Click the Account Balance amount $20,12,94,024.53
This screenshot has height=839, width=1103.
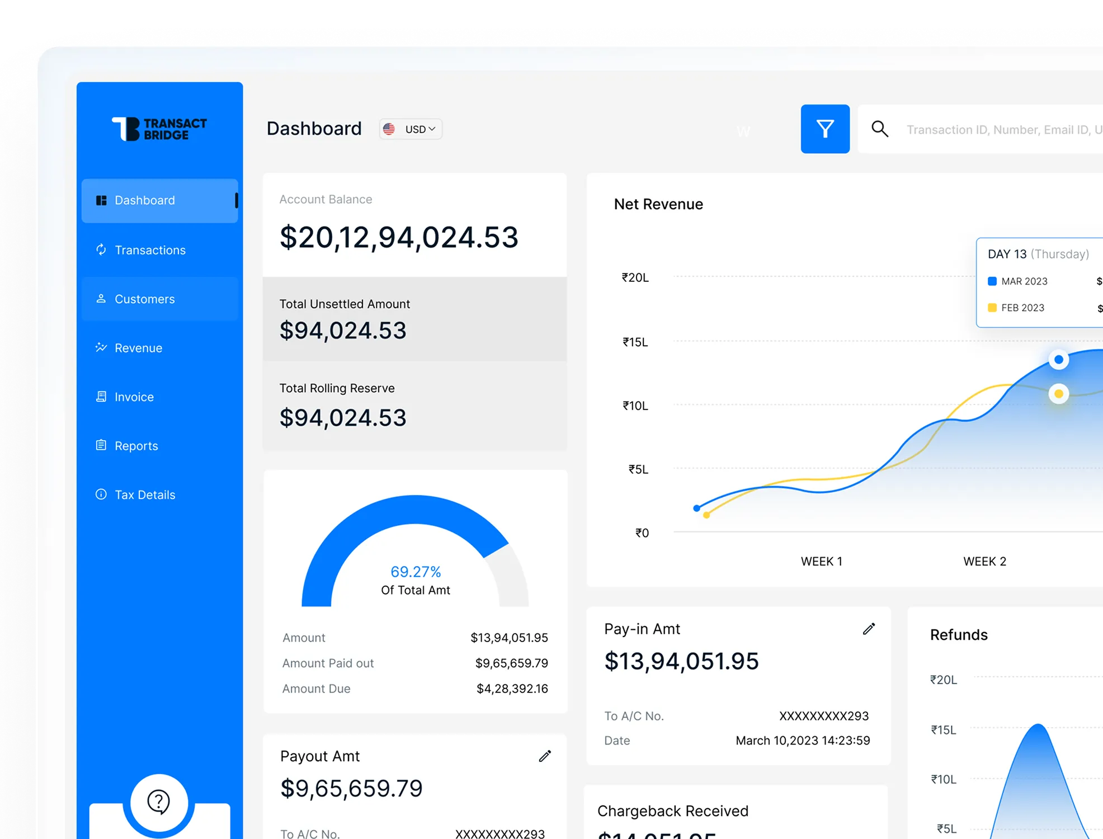(399, 237)
